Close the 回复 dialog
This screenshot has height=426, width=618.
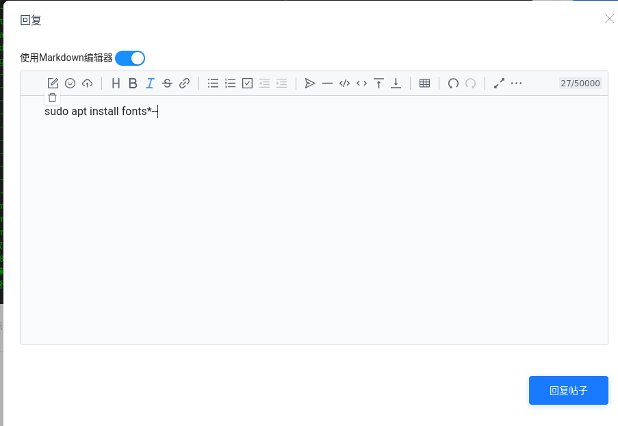tap(610, 18)
